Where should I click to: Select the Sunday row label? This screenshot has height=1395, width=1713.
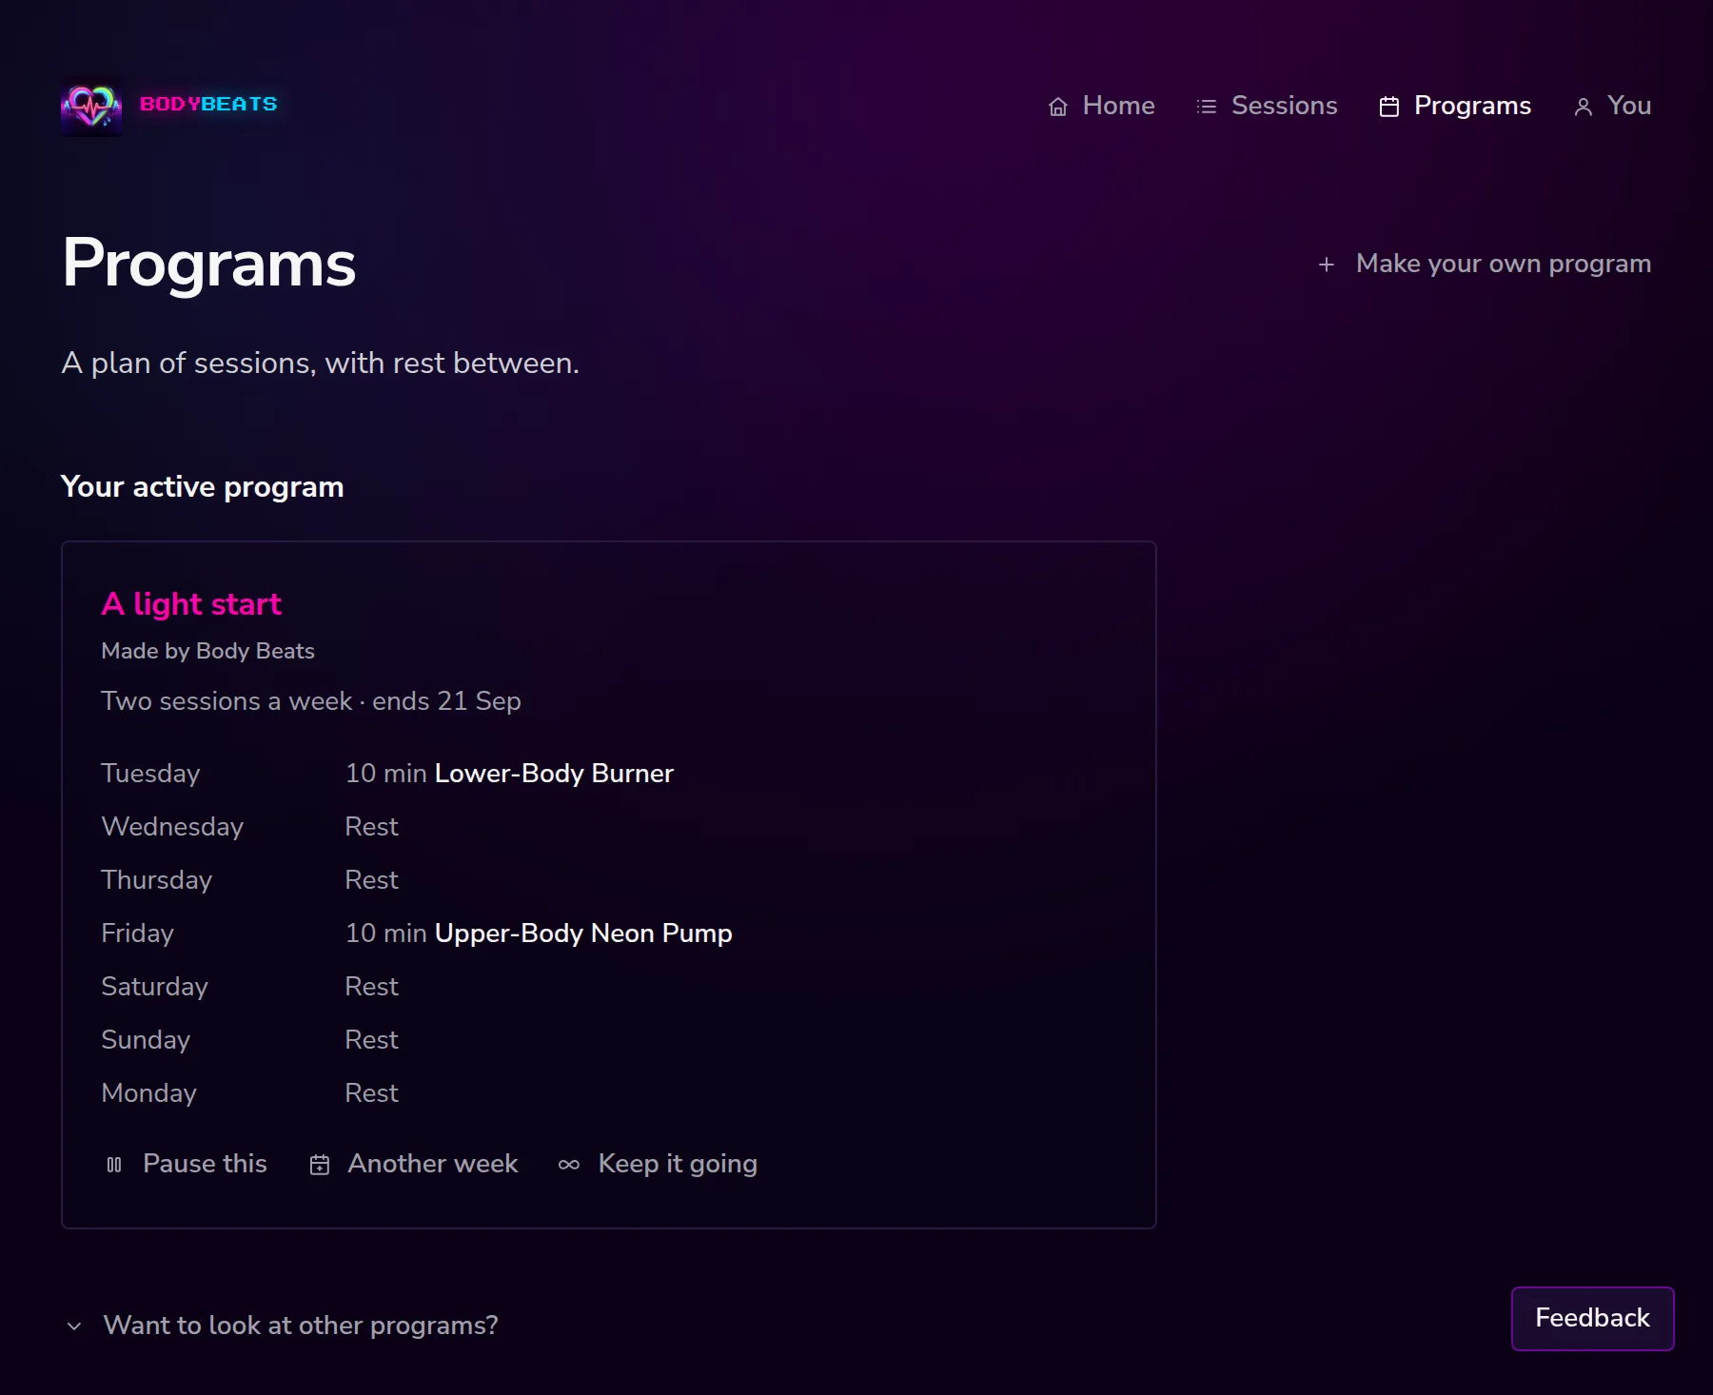coord(146,1040)
